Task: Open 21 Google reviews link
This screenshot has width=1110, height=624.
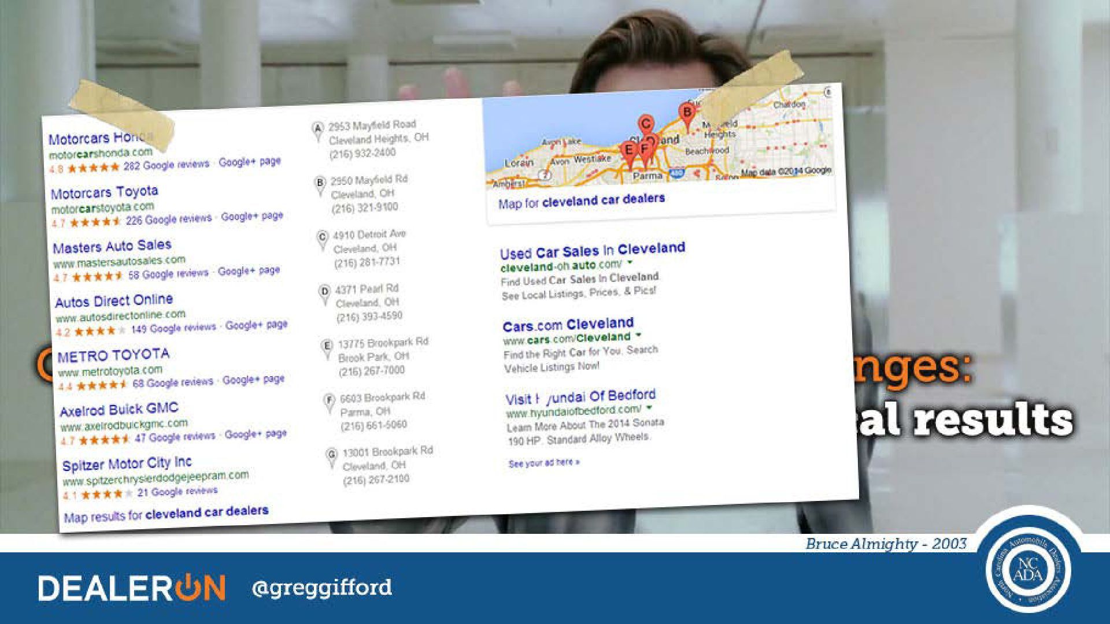Action: pyautogui.click(x=177, y=492)
